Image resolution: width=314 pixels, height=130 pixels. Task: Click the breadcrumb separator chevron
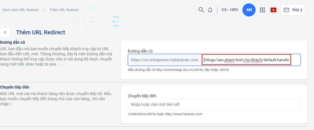point(44,10)
